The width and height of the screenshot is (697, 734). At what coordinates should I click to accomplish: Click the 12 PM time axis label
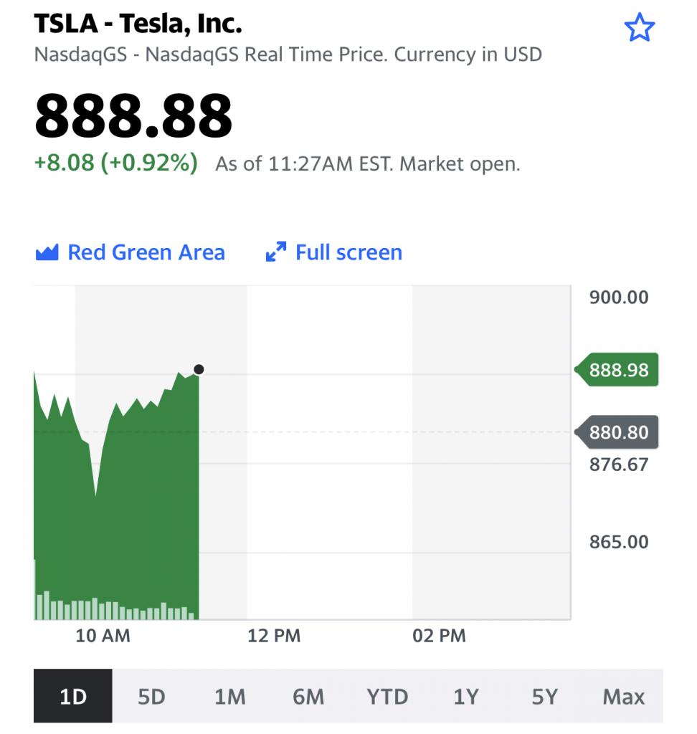274,636
